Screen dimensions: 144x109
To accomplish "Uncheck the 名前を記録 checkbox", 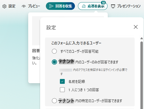I will pyautogui.click(x=62, y=81).
